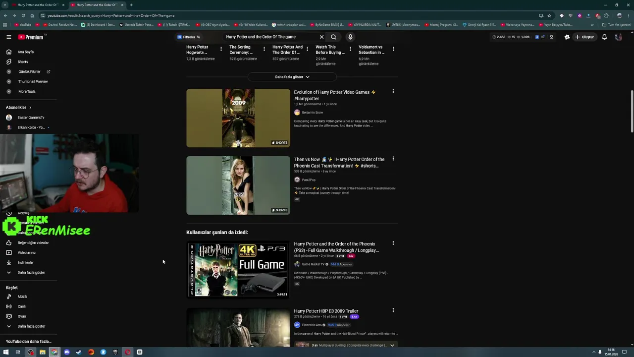Open Tüm Yer İşaretleri bookmarks folder
The height and width of the screenshot is (357, 634).
(617, 25)
